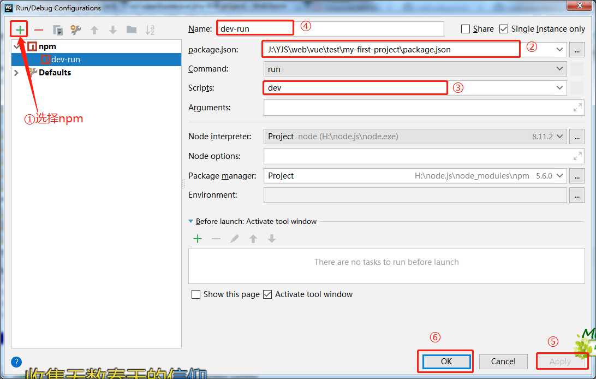This screenshot has width=596, height=379.
Task: Browse Package manager settings button
Action: pyautogui.click(x=576, y=176)
